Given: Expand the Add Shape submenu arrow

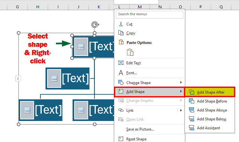Looking at the screenshot, I should [x=181, y=91].
